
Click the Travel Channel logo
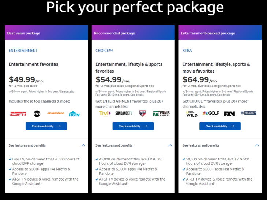coord(105,114)
